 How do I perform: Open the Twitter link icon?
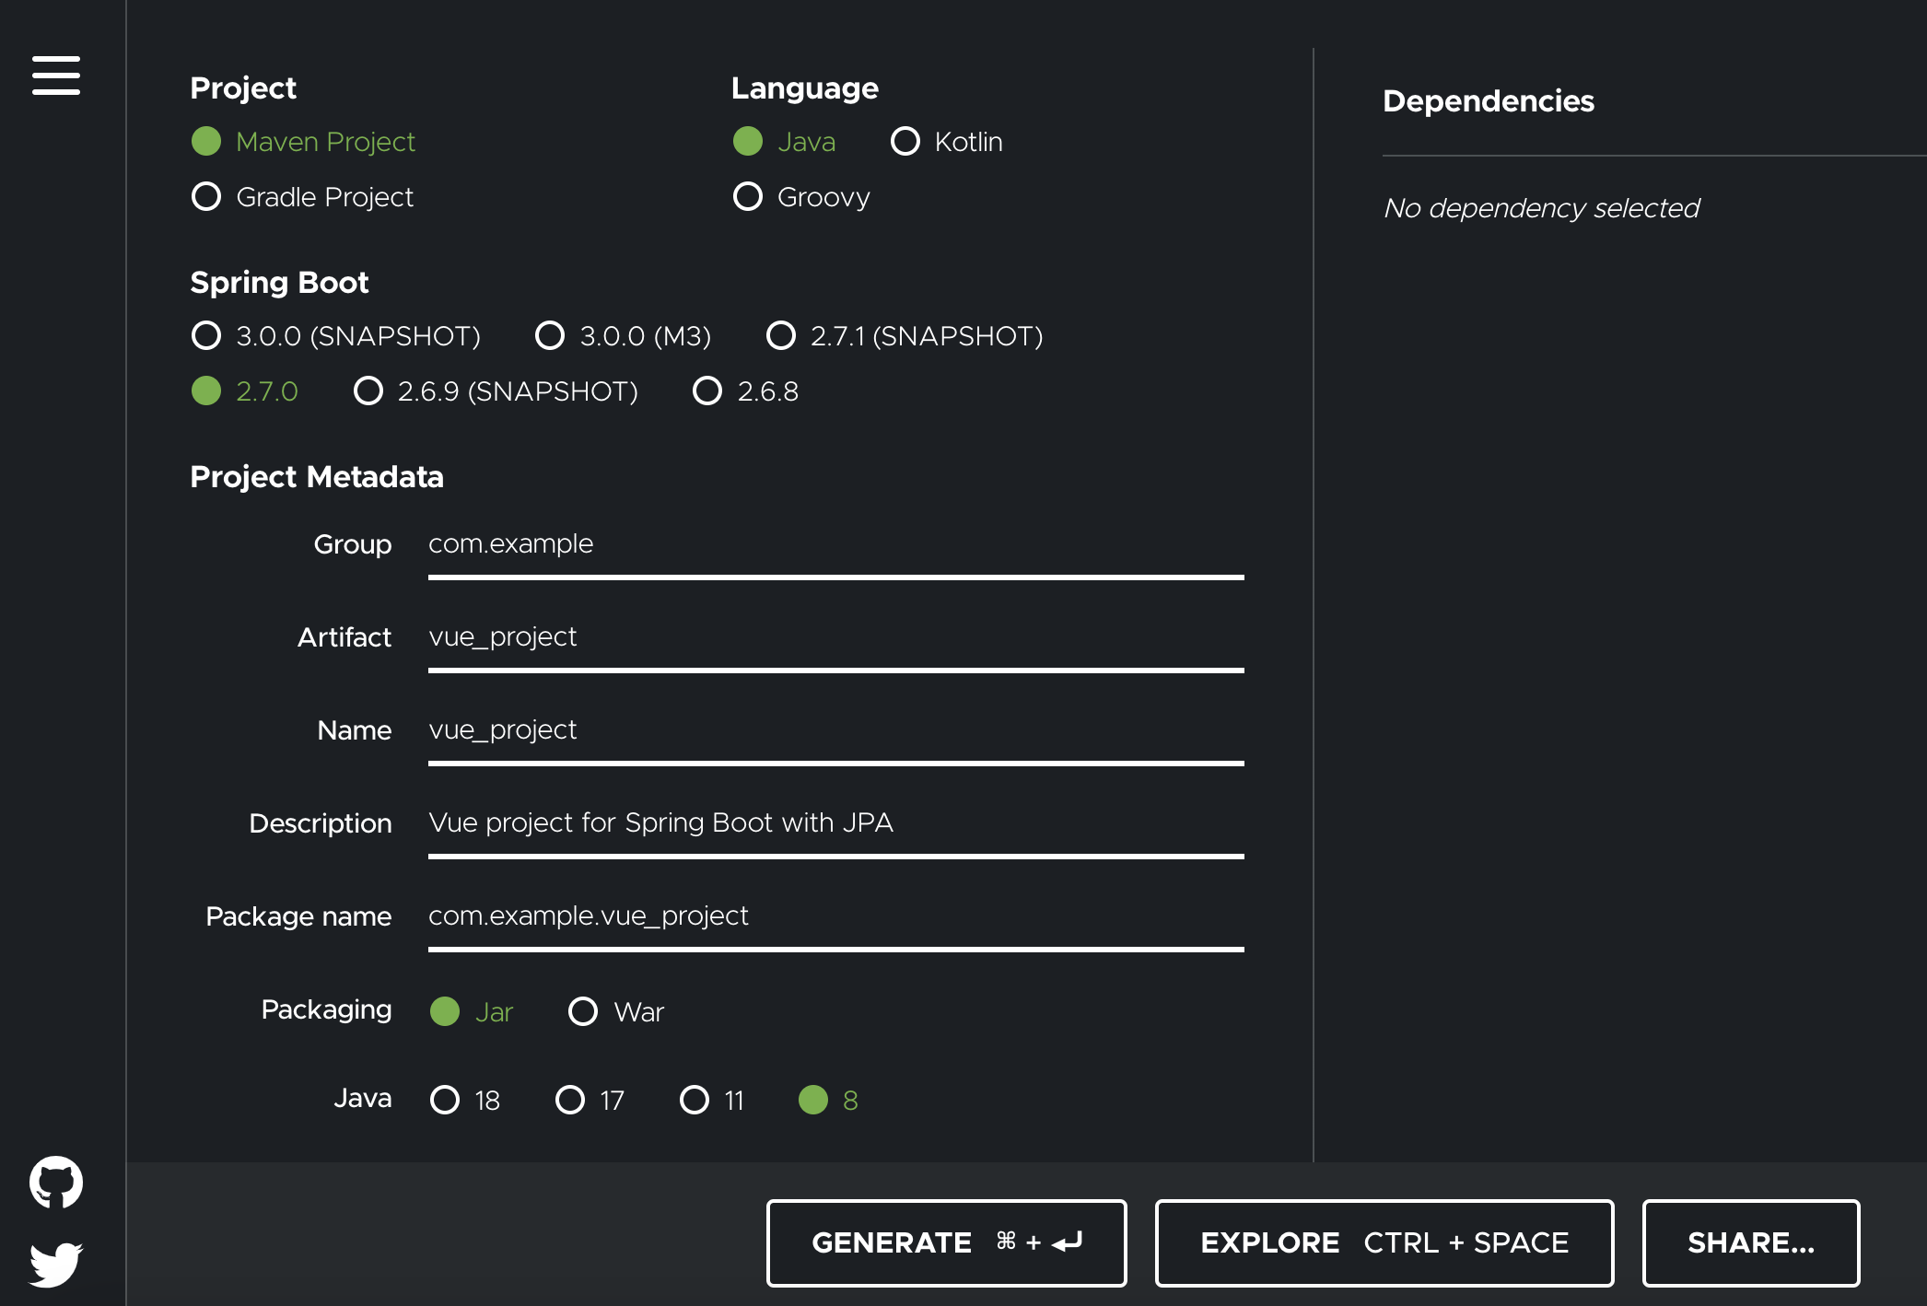(56, 1265)
